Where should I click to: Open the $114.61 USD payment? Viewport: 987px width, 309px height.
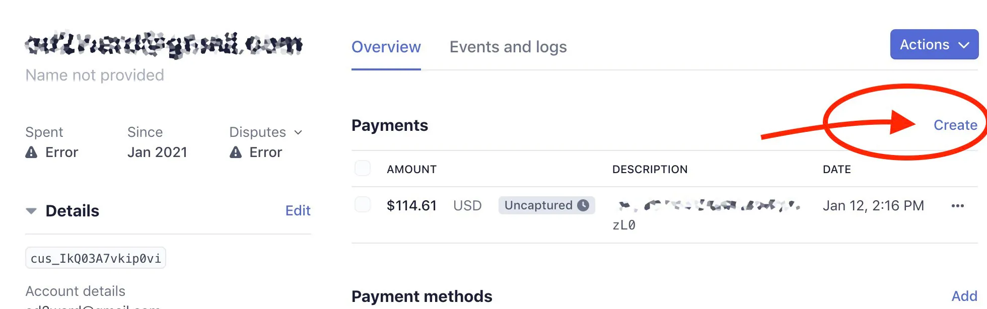pos(411,206)
